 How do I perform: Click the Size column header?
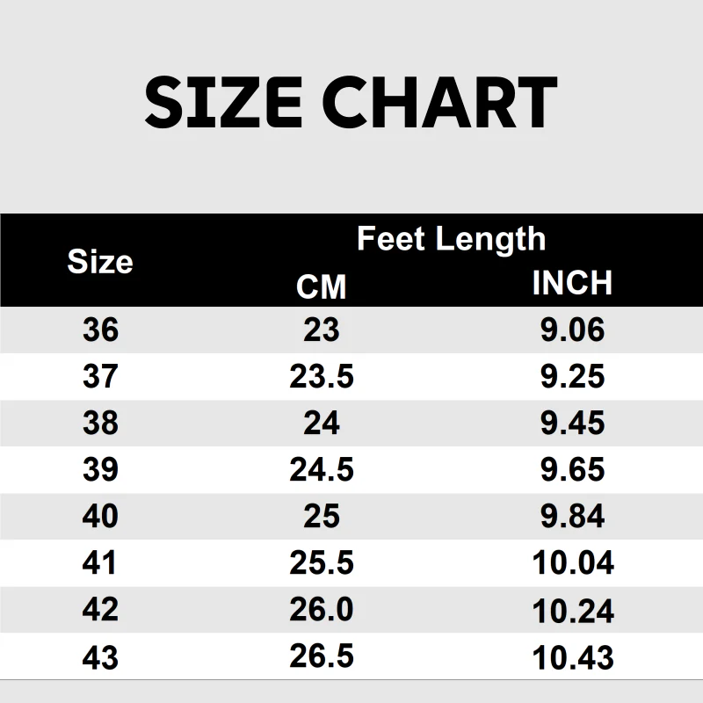tap(100, 261)
